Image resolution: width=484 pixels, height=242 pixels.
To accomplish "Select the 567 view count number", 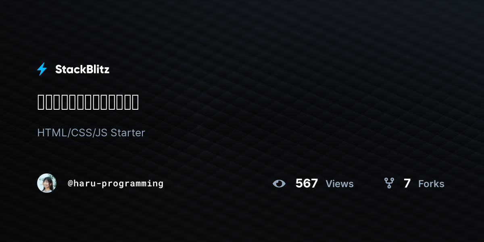I will tap(307, 184).
